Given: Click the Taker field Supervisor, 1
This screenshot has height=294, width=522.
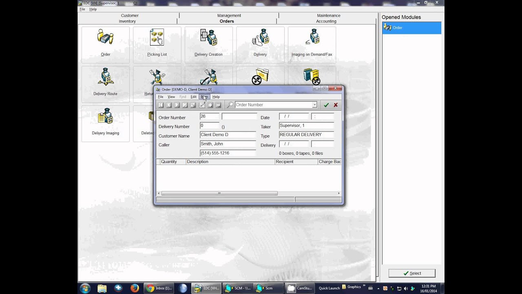Looking at the screenshot, I should [307, 126].
